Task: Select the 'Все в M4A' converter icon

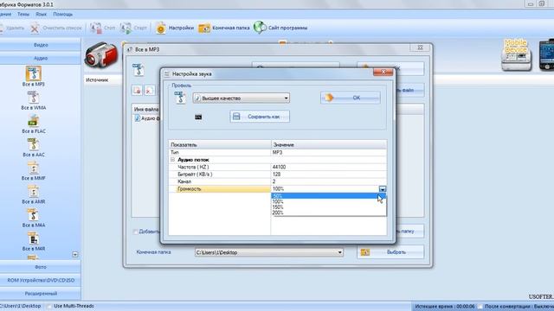Action: click(33, 215)
